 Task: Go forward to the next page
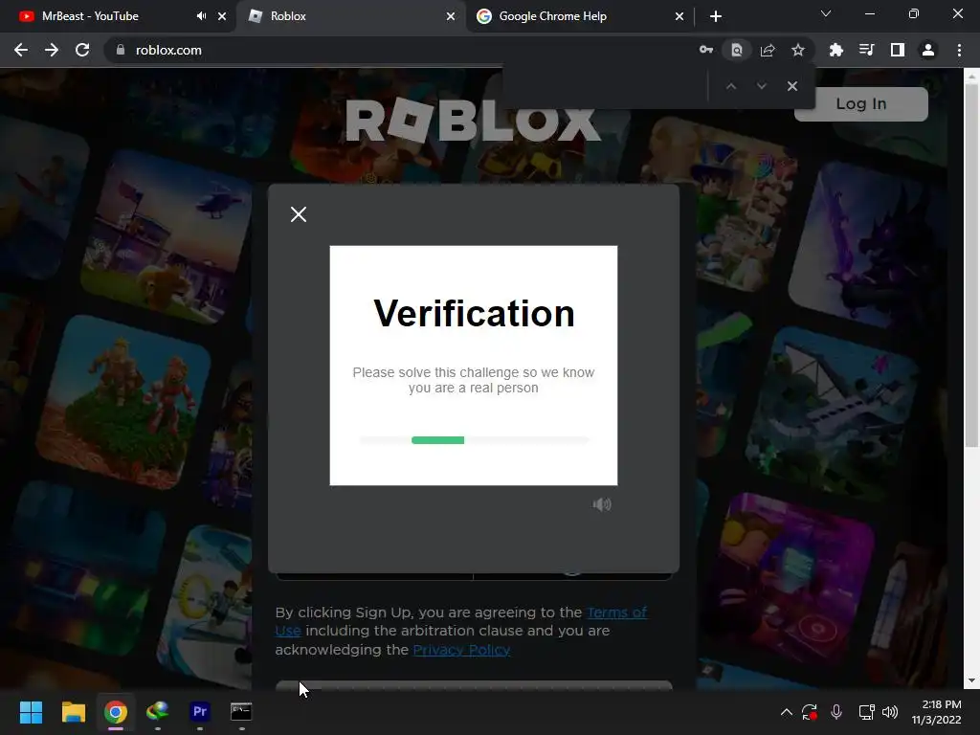pos(52,50)
